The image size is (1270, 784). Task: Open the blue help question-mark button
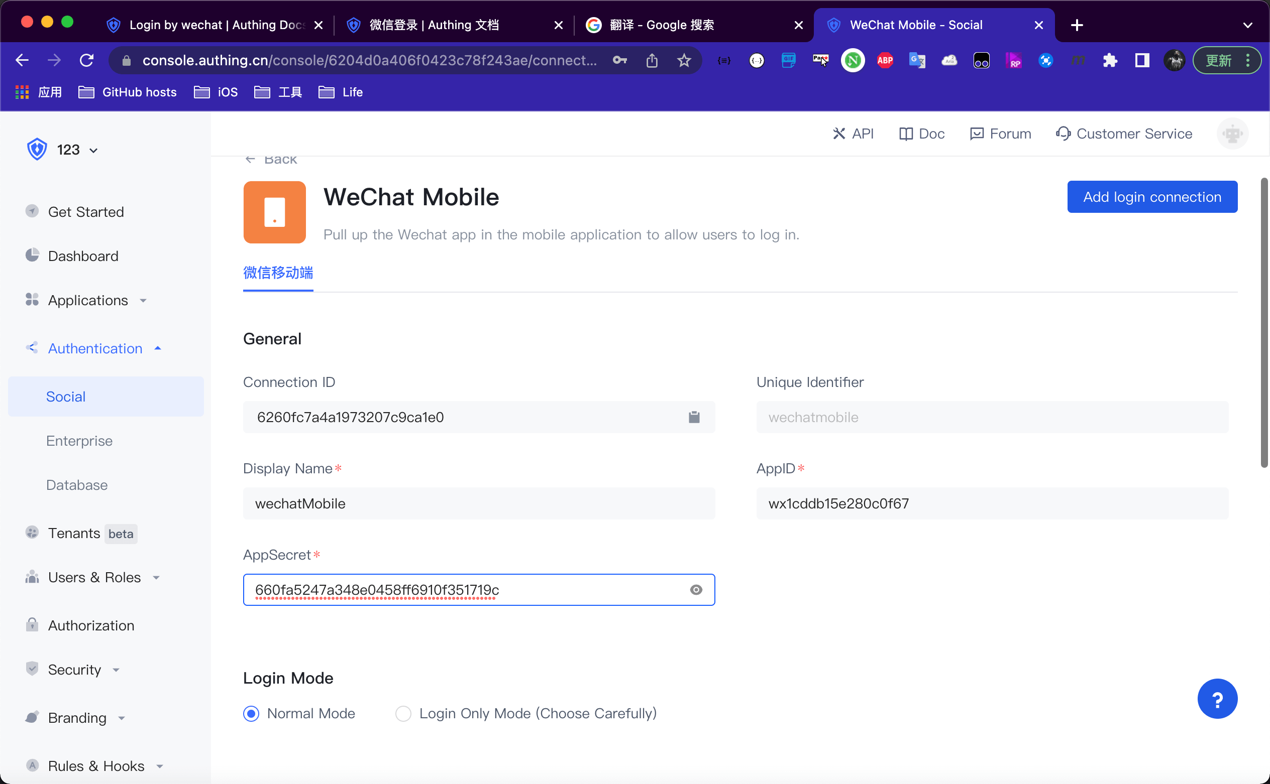[x=1217, y=699]
